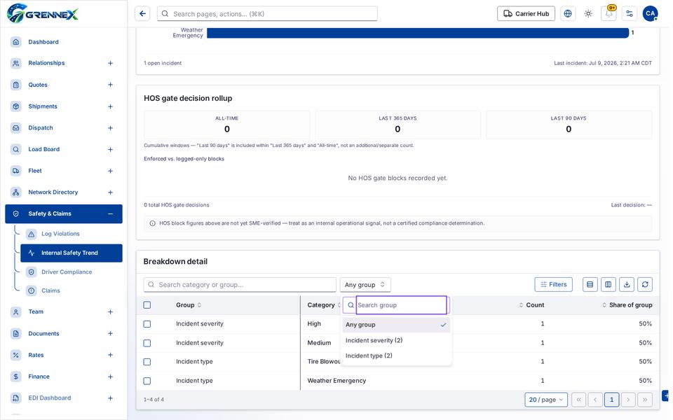Click the Relationships sidebar icon

coord(16,63)
